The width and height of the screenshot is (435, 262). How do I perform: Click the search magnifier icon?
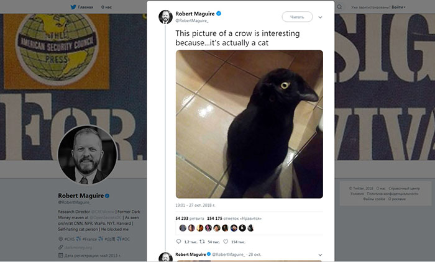(x=339, y=7)
